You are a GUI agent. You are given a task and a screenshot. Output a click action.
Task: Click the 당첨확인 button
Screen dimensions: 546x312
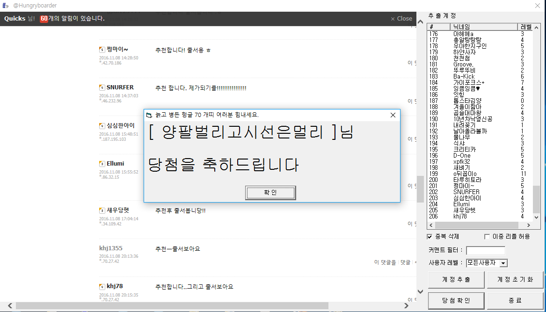(x=456, y=300)
